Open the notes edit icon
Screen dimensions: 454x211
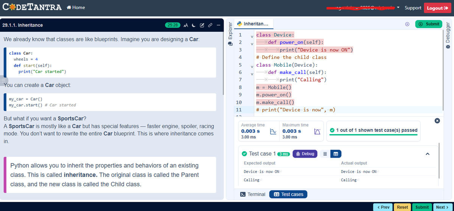[x=202, y=25]
